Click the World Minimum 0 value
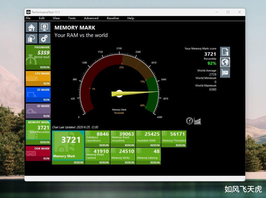This screenshot has height=198, width=266. [215, 82]
